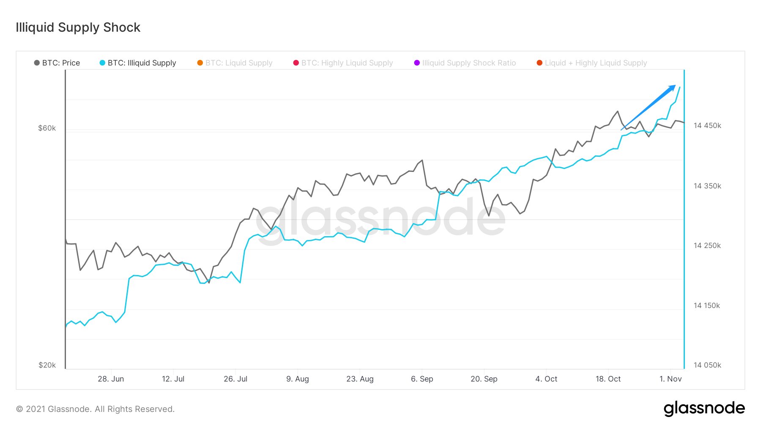Hide the BTC: Illiquid Supply series label
Image resolution: width=761 pixels, height=428 pixels.
(142, 63)
